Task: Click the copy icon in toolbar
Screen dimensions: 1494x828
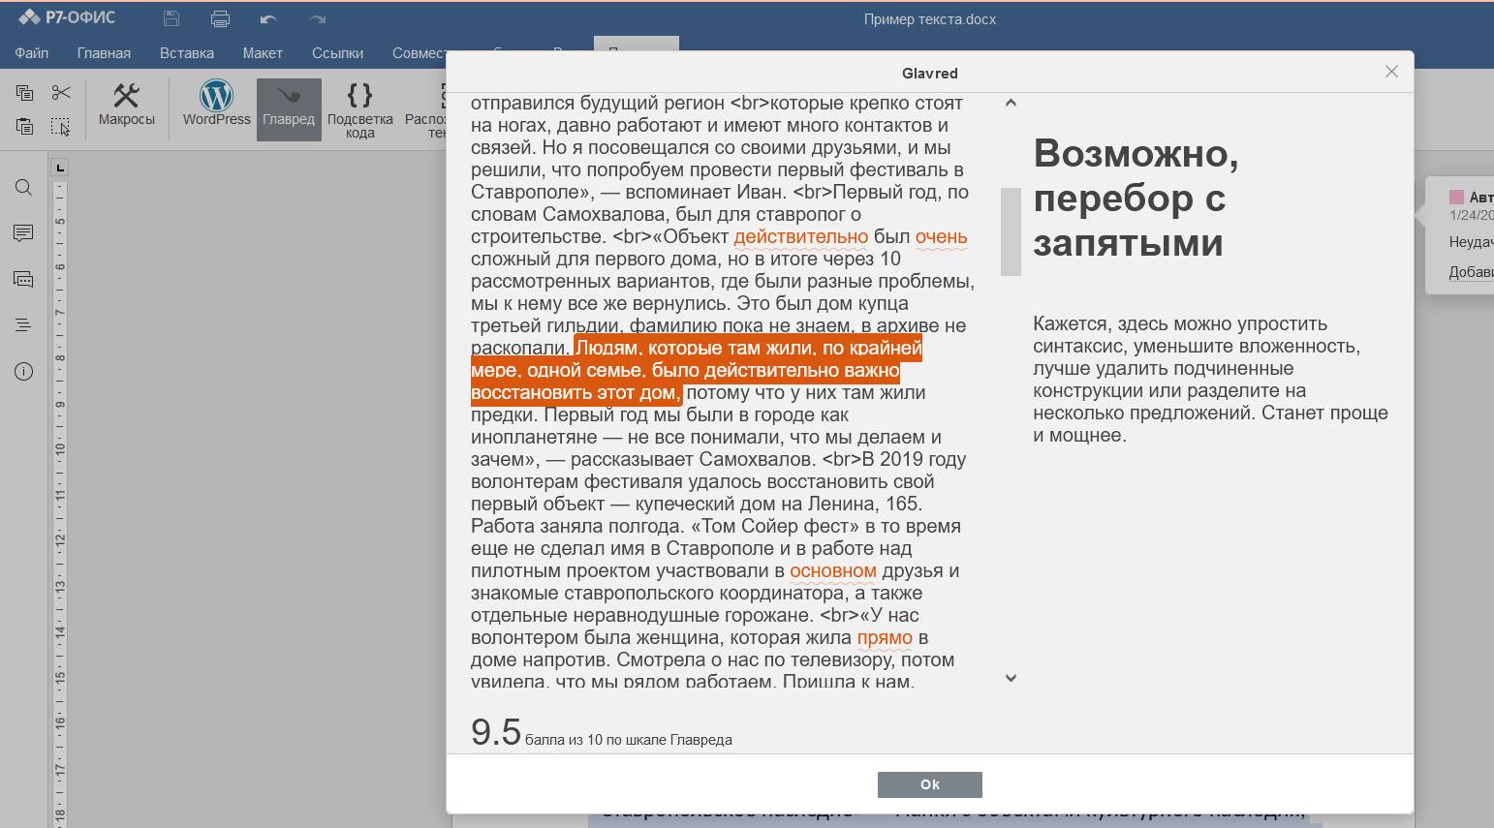Action: pos(24,92)
